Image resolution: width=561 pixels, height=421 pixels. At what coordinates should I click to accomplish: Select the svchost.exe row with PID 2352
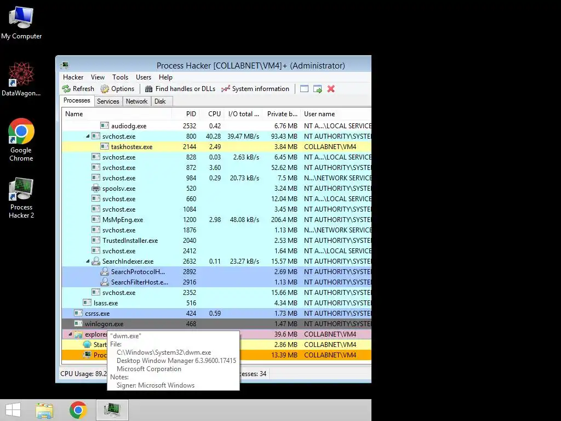[216, 293]
